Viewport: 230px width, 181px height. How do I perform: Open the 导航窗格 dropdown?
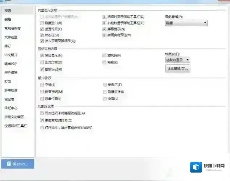tap(186, 23)
